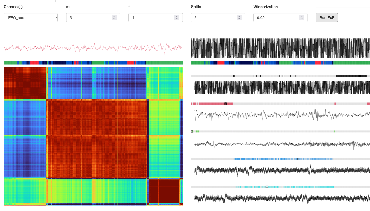Click the crosshair marker on the red segment bar
Viewport: 370px width, 211px height.
[226, 104]
